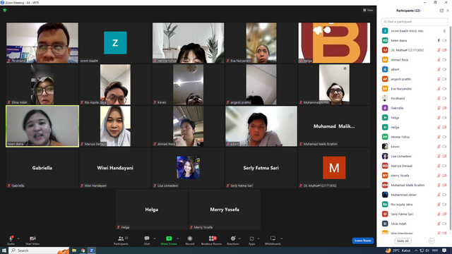This screenshot has height=254, width=452.
Task: Click muted mic icon for Keven in list
Action: [x=439, y=147]
